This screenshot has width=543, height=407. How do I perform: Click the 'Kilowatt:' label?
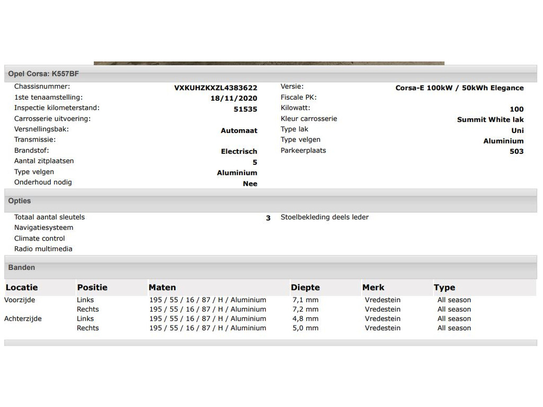295,108
